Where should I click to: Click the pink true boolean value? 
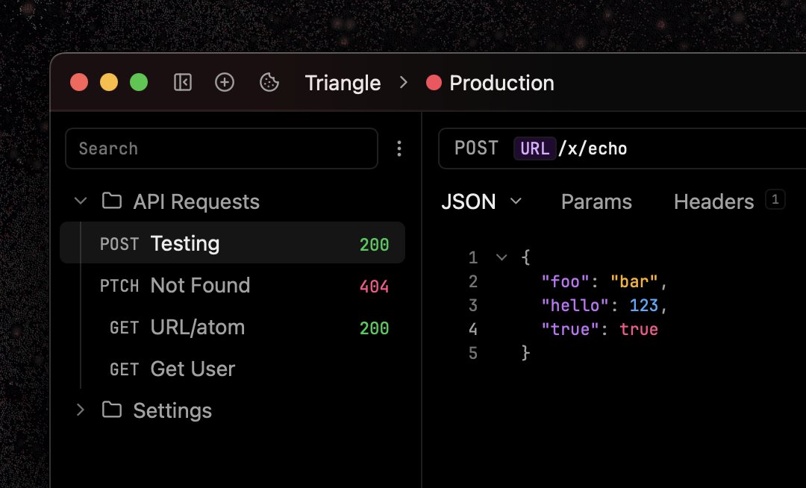click(638, 329)
